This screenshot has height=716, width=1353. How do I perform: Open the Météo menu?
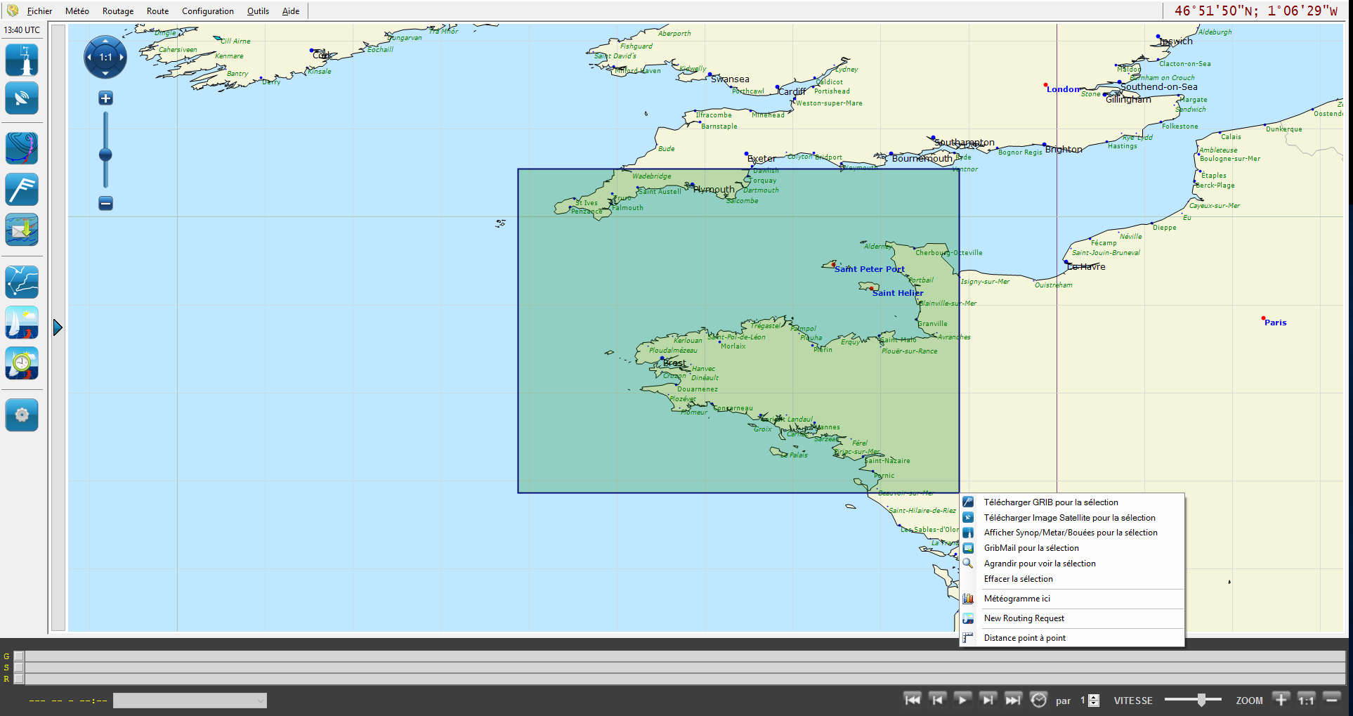tap(77, 11)
